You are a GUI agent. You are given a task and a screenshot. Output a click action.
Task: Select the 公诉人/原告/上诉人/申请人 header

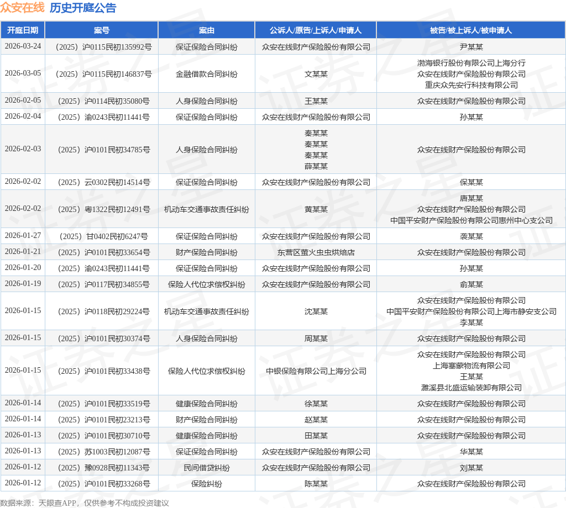click(316, 30)
